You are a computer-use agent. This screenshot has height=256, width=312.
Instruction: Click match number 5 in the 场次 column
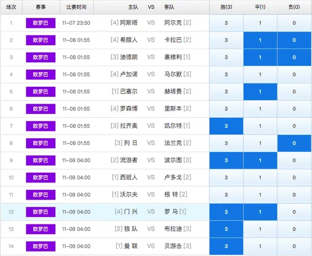click(11, 92)
